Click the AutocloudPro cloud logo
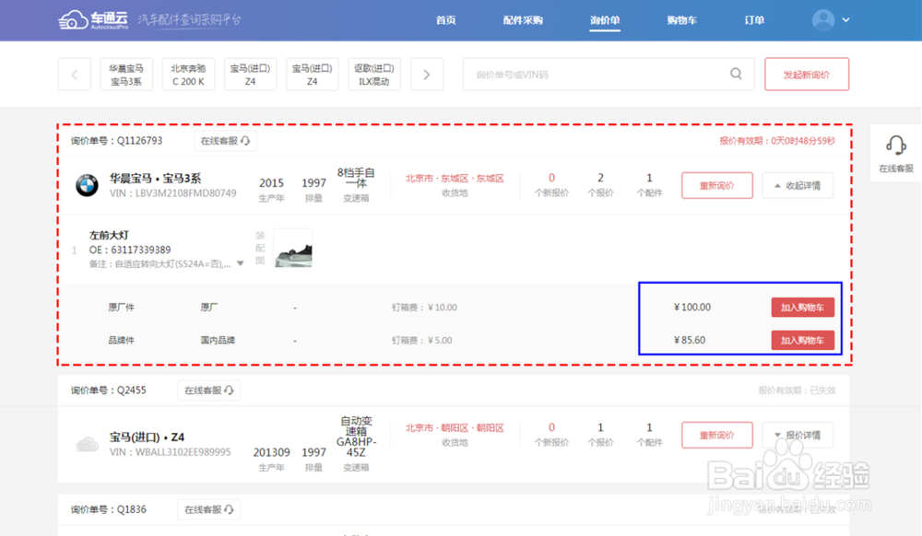The image size is (922, 536). tap(92, 19)
